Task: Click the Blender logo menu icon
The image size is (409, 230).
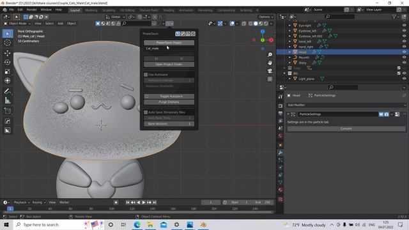Action: pyautogui.click(x=4, y=10)
